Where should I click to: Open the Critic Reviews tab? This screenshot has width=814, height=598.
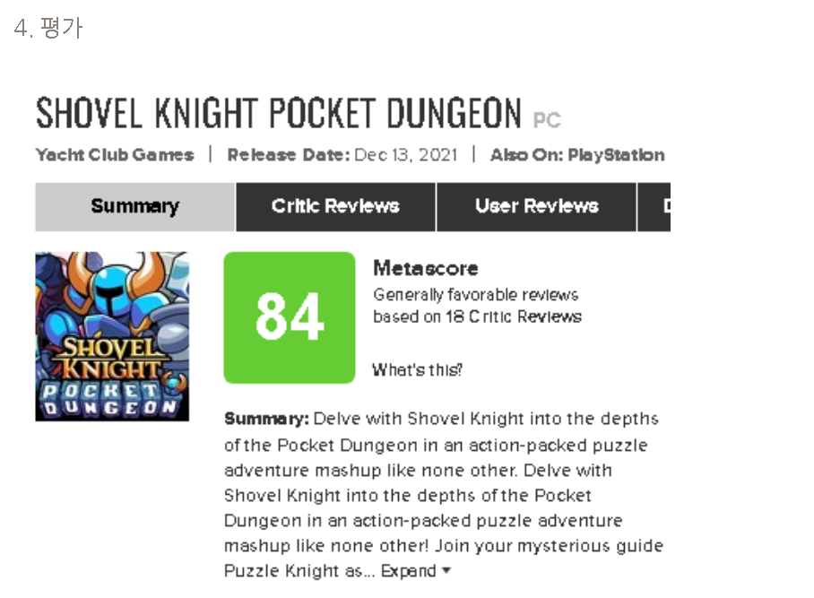point(335,206)
